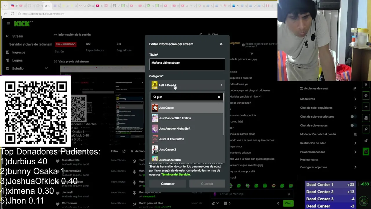Viewport: 371px width, 209px height.
Task: Pop out the activity feed beside Filtro
Action: (x=124, y=151)
